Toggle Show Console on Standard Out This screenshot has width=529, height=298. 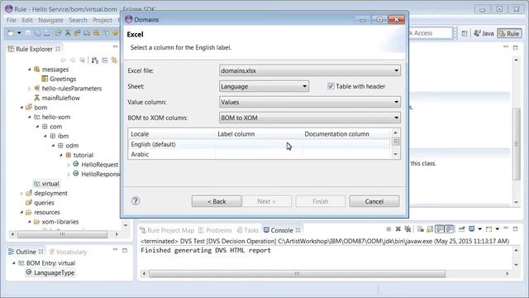click(440, 229)
